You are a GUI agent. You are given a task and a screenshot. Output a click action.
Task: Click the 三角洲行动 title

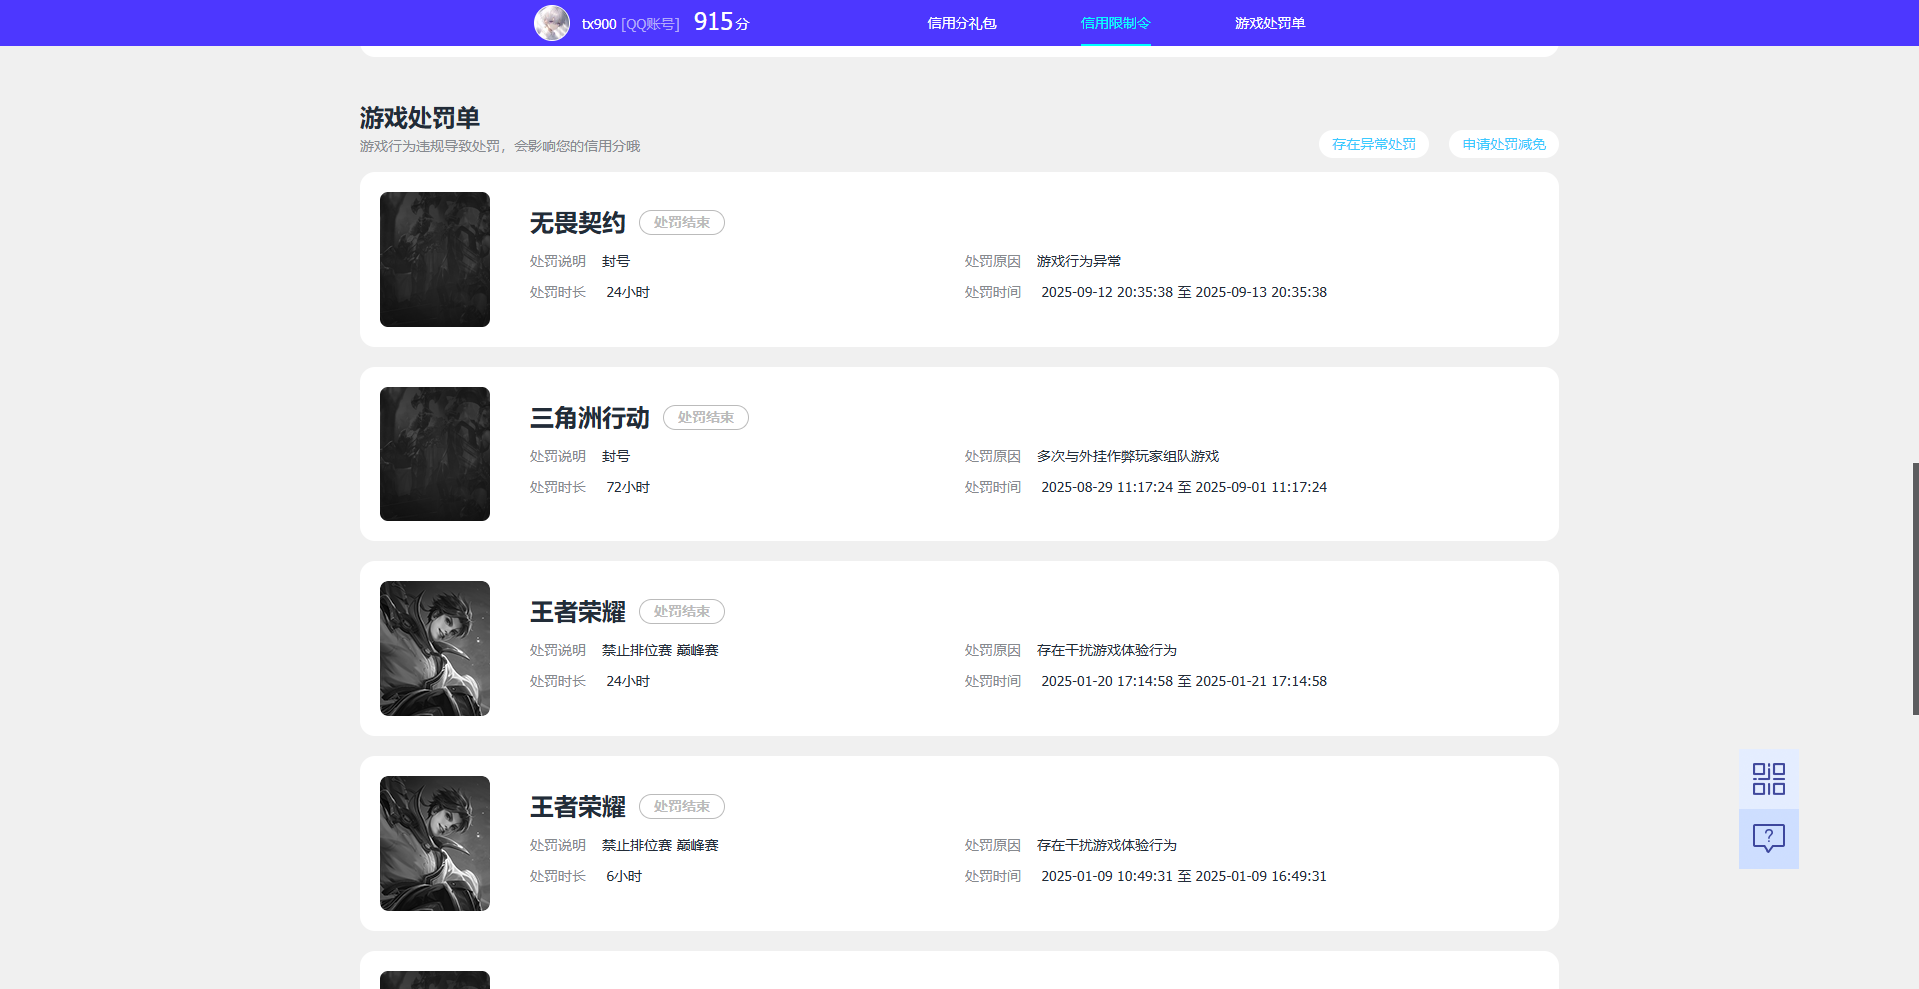pyautogui.click(x=590, y=418)
